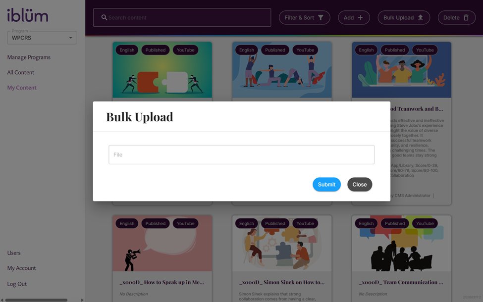483x302 pixels.
Task: Click the Filter & Sort funnel icon
Action: 321,17
